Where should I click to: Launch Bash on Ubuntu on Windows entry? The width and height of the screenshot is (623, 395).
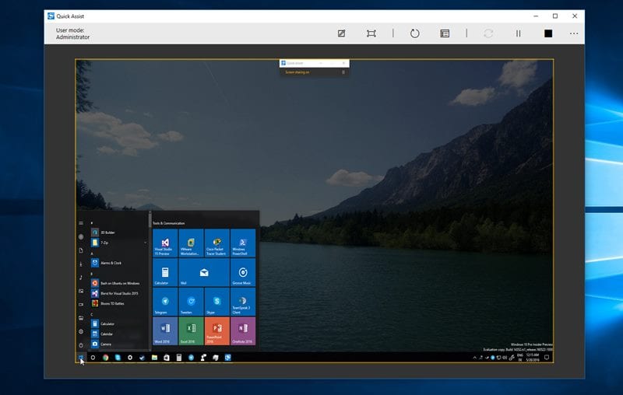[118, 283]
